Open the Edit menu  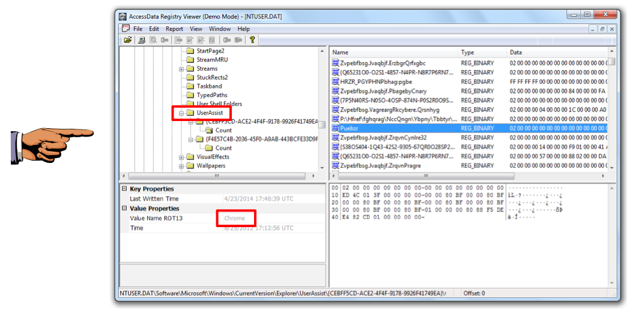tap(154, 29)
